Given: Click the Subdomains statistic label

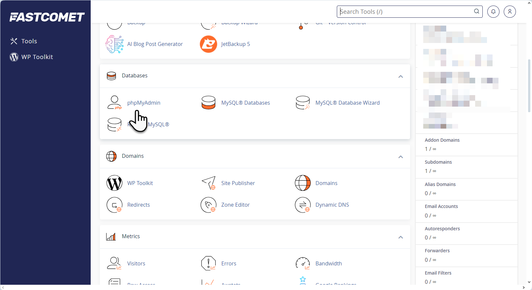Looking at the screenshot, I should tap(438, 162).
